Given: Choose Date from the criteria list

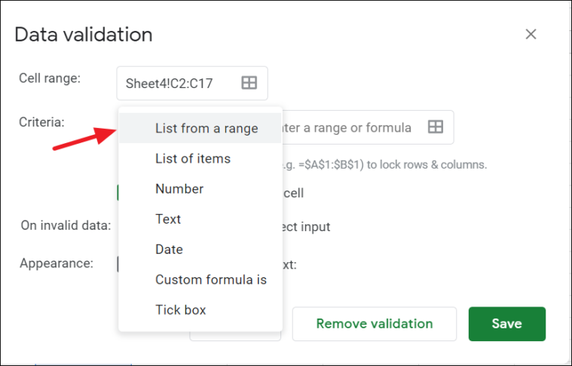Looking at the screenshot, I should pyautogui.click(x=169, y=249).
